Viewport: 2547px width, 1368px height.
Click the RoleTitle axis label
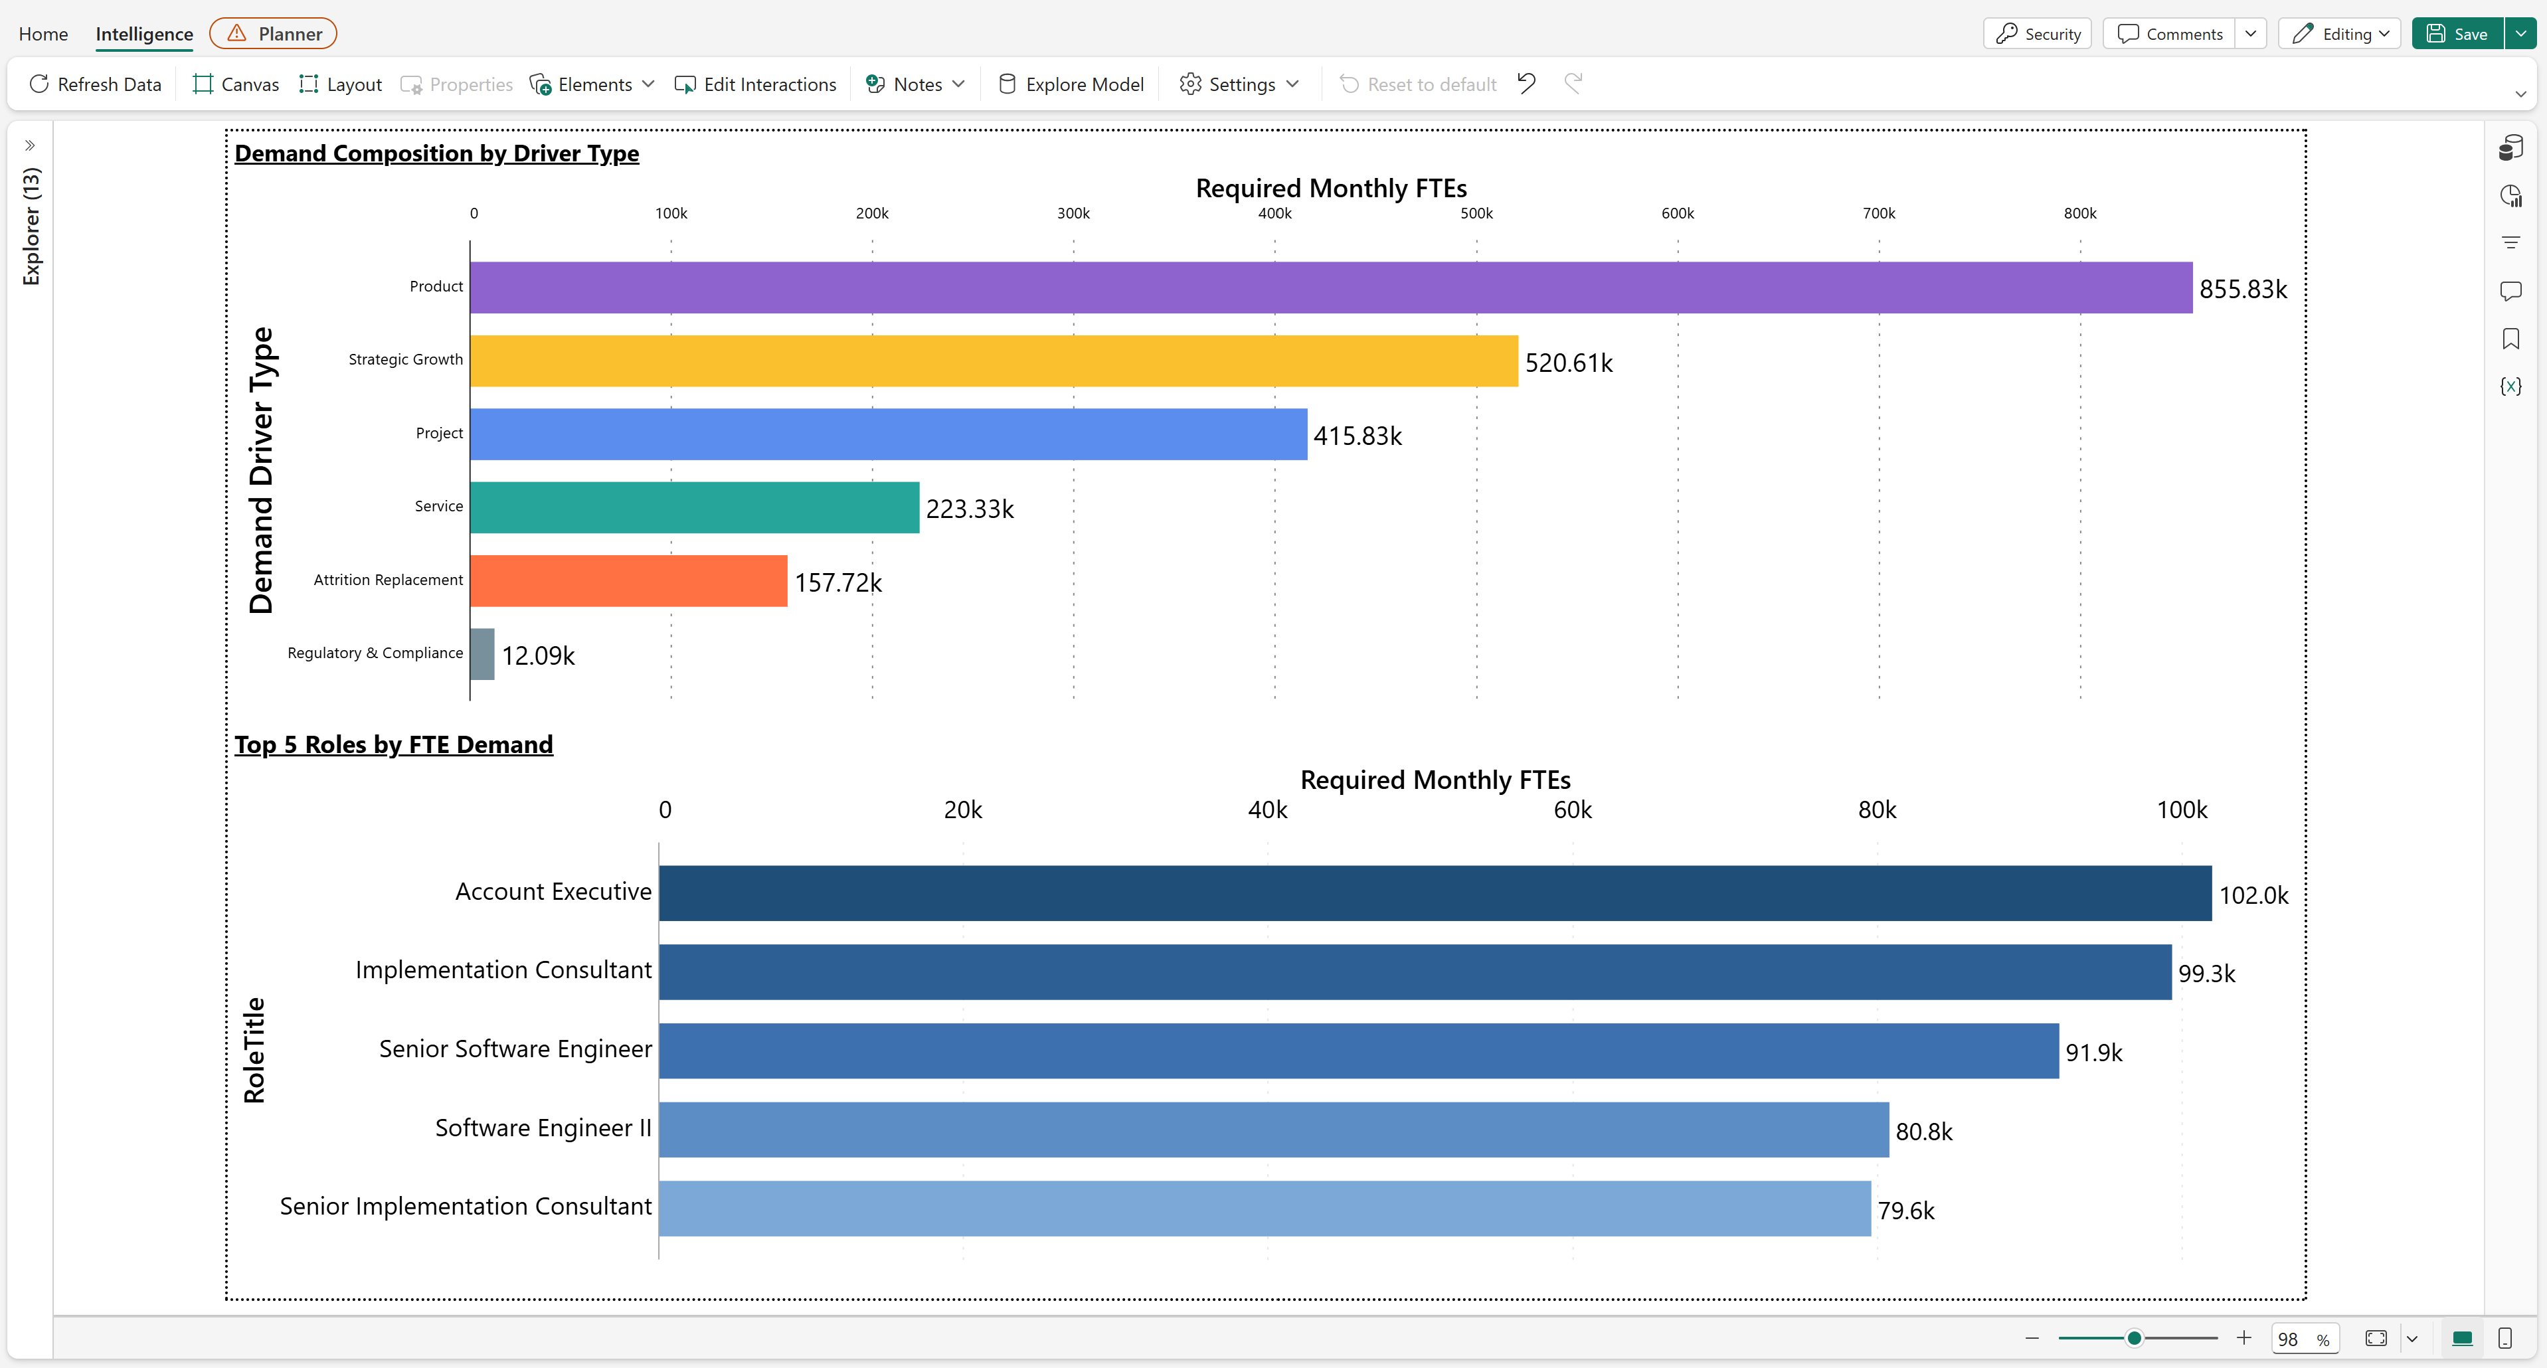pos(254,1050)
